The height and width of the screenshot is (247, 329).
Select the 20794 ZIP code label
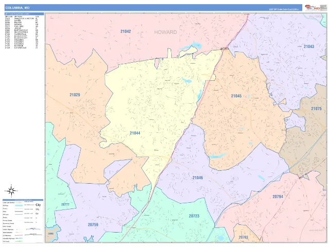point(278,197)
